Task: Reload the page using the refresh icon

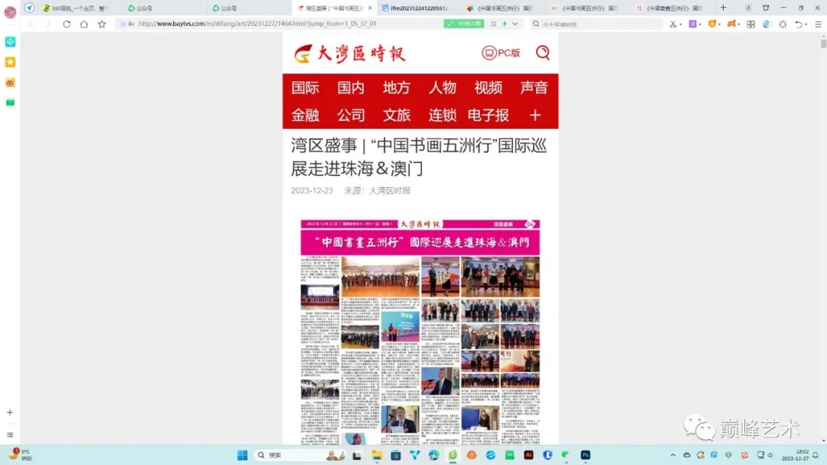Action: [67, 24]
